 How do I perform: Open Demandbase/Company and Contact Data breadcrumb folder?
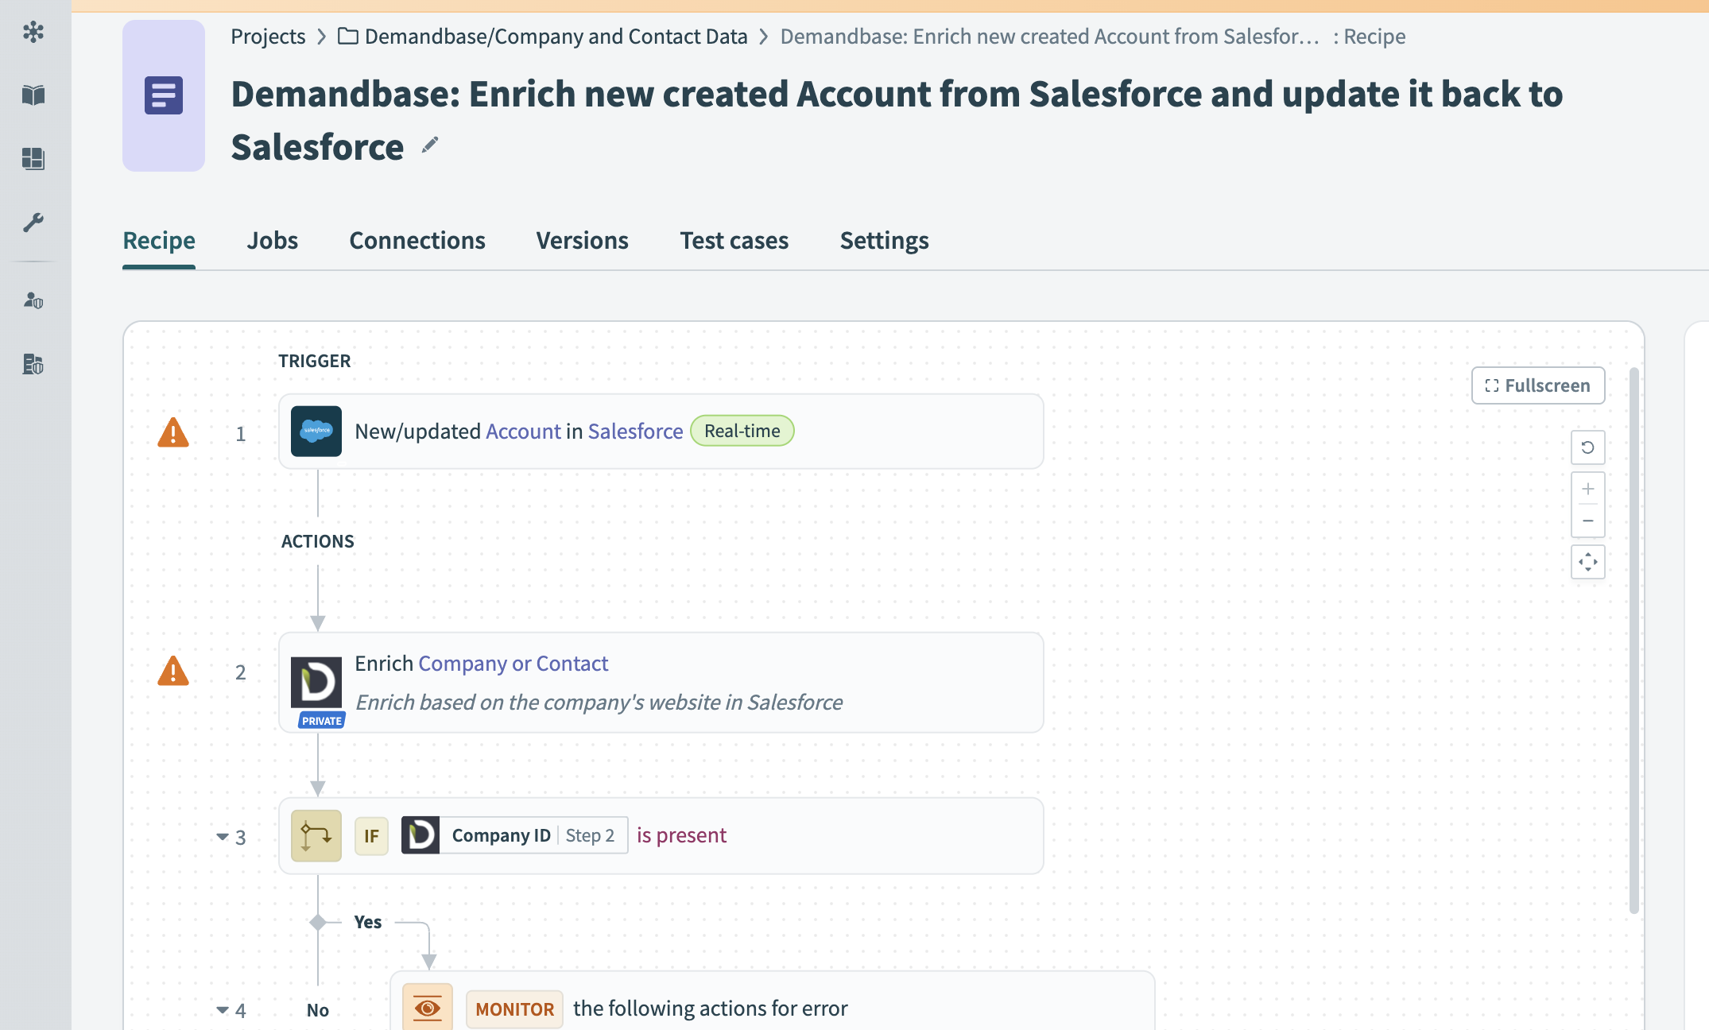pos(555,37)
